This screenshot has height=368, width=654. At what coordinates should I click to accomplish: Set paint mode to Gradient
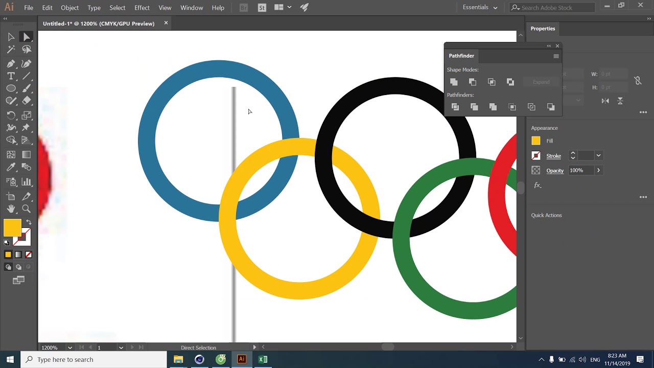pyautogui.click(x=18, y=255)
